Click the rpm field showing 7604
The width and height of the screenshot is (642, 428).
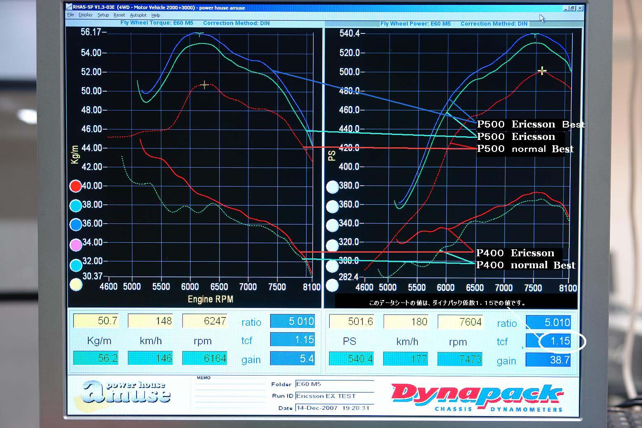click(460, 322)
